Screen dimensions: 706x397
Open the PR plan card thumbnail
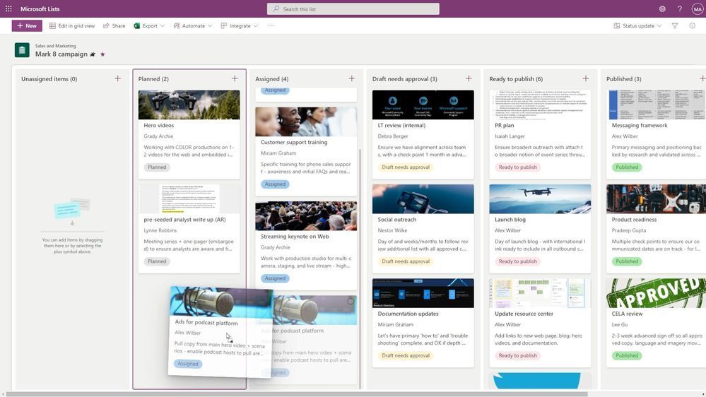[x=541, y=105]
